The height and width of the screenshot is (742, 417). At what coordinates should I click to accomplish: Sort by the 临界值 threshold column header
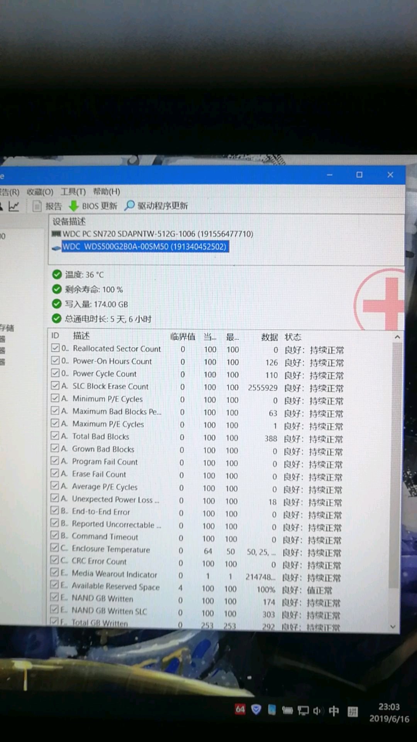tap(183, 337)
